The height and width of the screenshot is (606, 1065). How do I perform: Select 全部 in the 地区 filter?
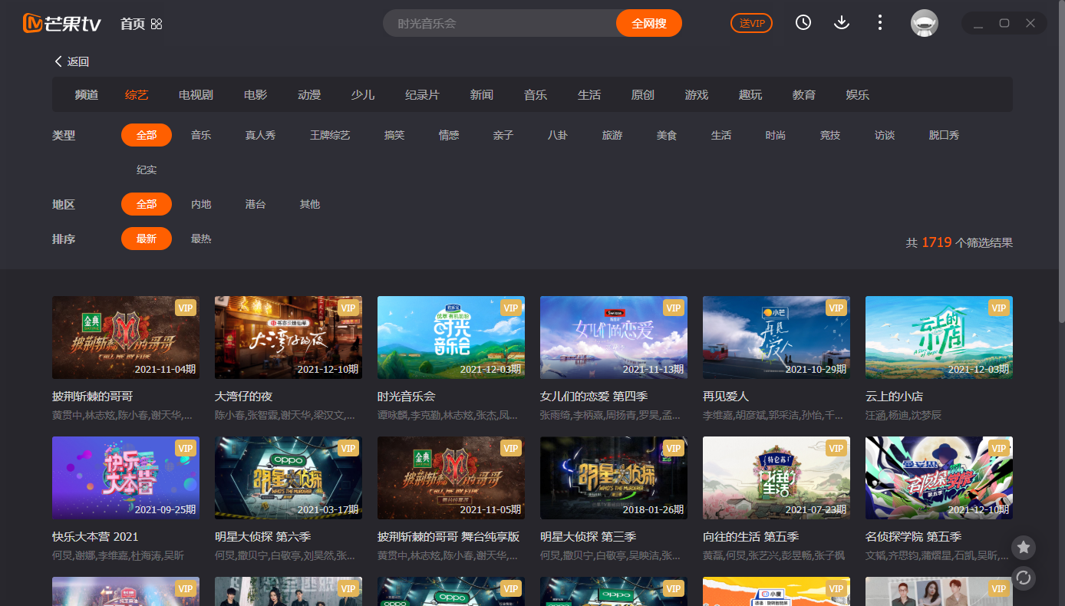pos(147,204)
